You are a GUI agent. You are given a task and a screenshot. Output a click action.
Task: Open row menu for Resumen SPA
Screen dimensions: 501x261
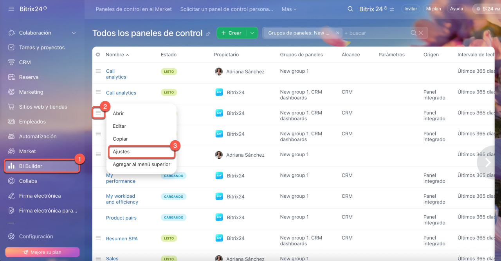98,238
